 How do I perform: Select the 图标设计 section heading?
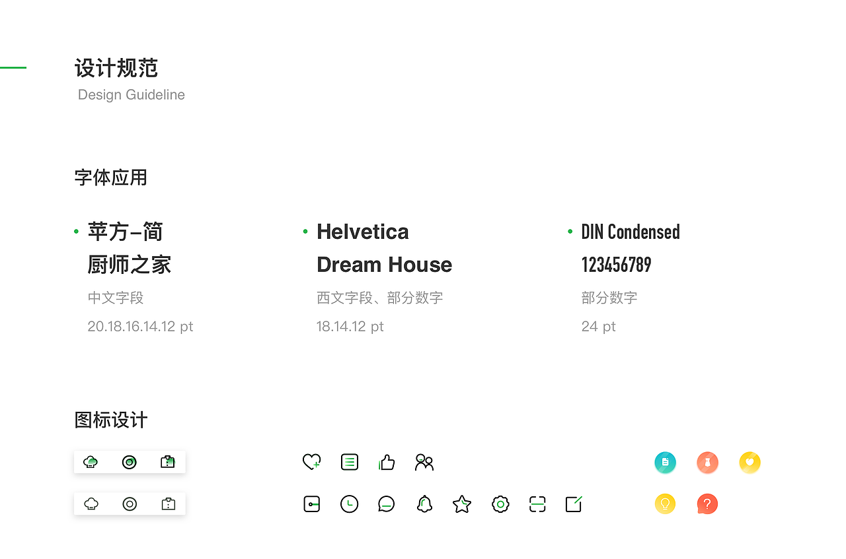[110, 420]
